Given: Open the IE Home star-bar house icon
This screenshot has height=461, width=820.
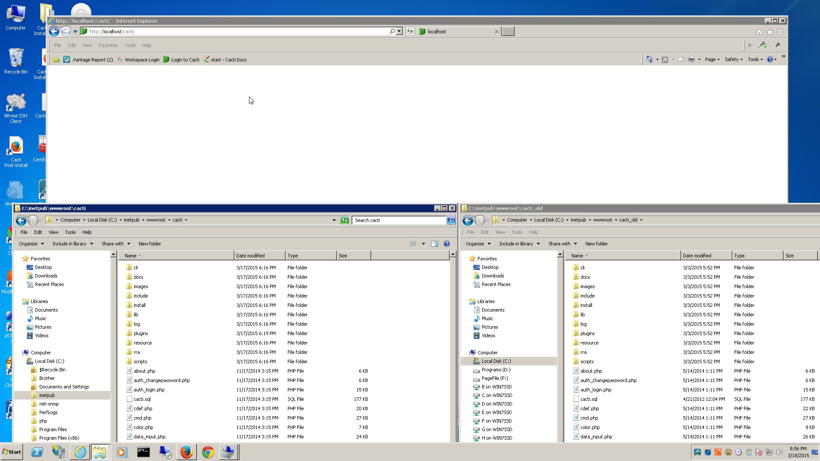Looking at the screenshot, I should point(759,32).
